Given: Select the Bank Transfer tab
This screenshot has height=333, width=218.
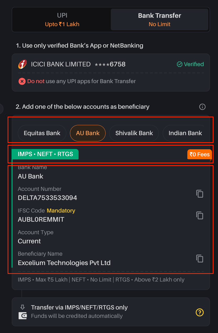Looking at the screenshot, I should pyautogui.click(x=160, y=20).
